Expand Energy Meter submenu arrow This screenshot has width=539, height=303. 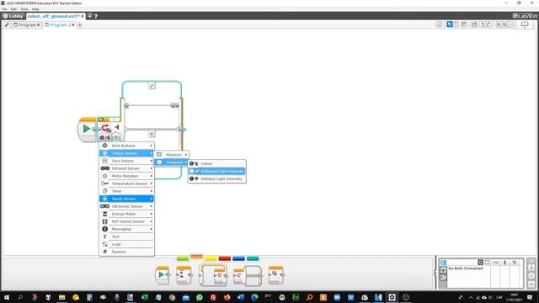152,214
